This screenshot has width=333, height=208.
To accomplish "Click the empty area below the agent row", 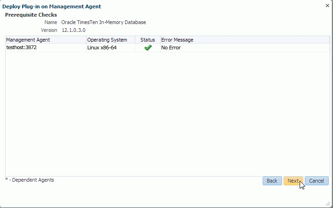I will pyautogui.click(x=167, y=111).
